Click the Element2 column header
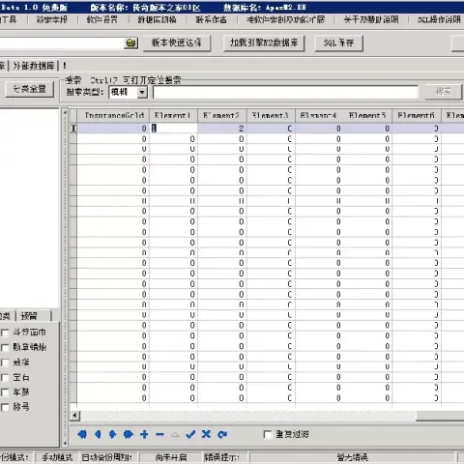This screenshot has width=464, height=464. [x=222, y=115]
